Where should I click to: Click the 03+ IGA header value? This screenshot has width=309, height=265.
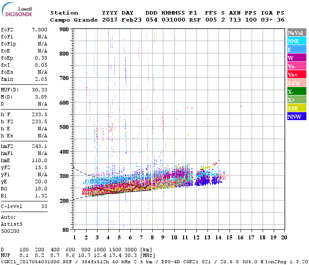click(x=267, y=20)
